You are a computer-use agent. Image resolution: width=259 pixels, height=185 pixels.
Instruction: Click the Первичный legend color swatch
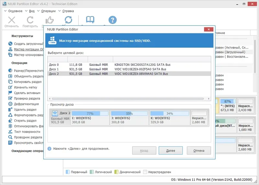click(x=68, y=172)
